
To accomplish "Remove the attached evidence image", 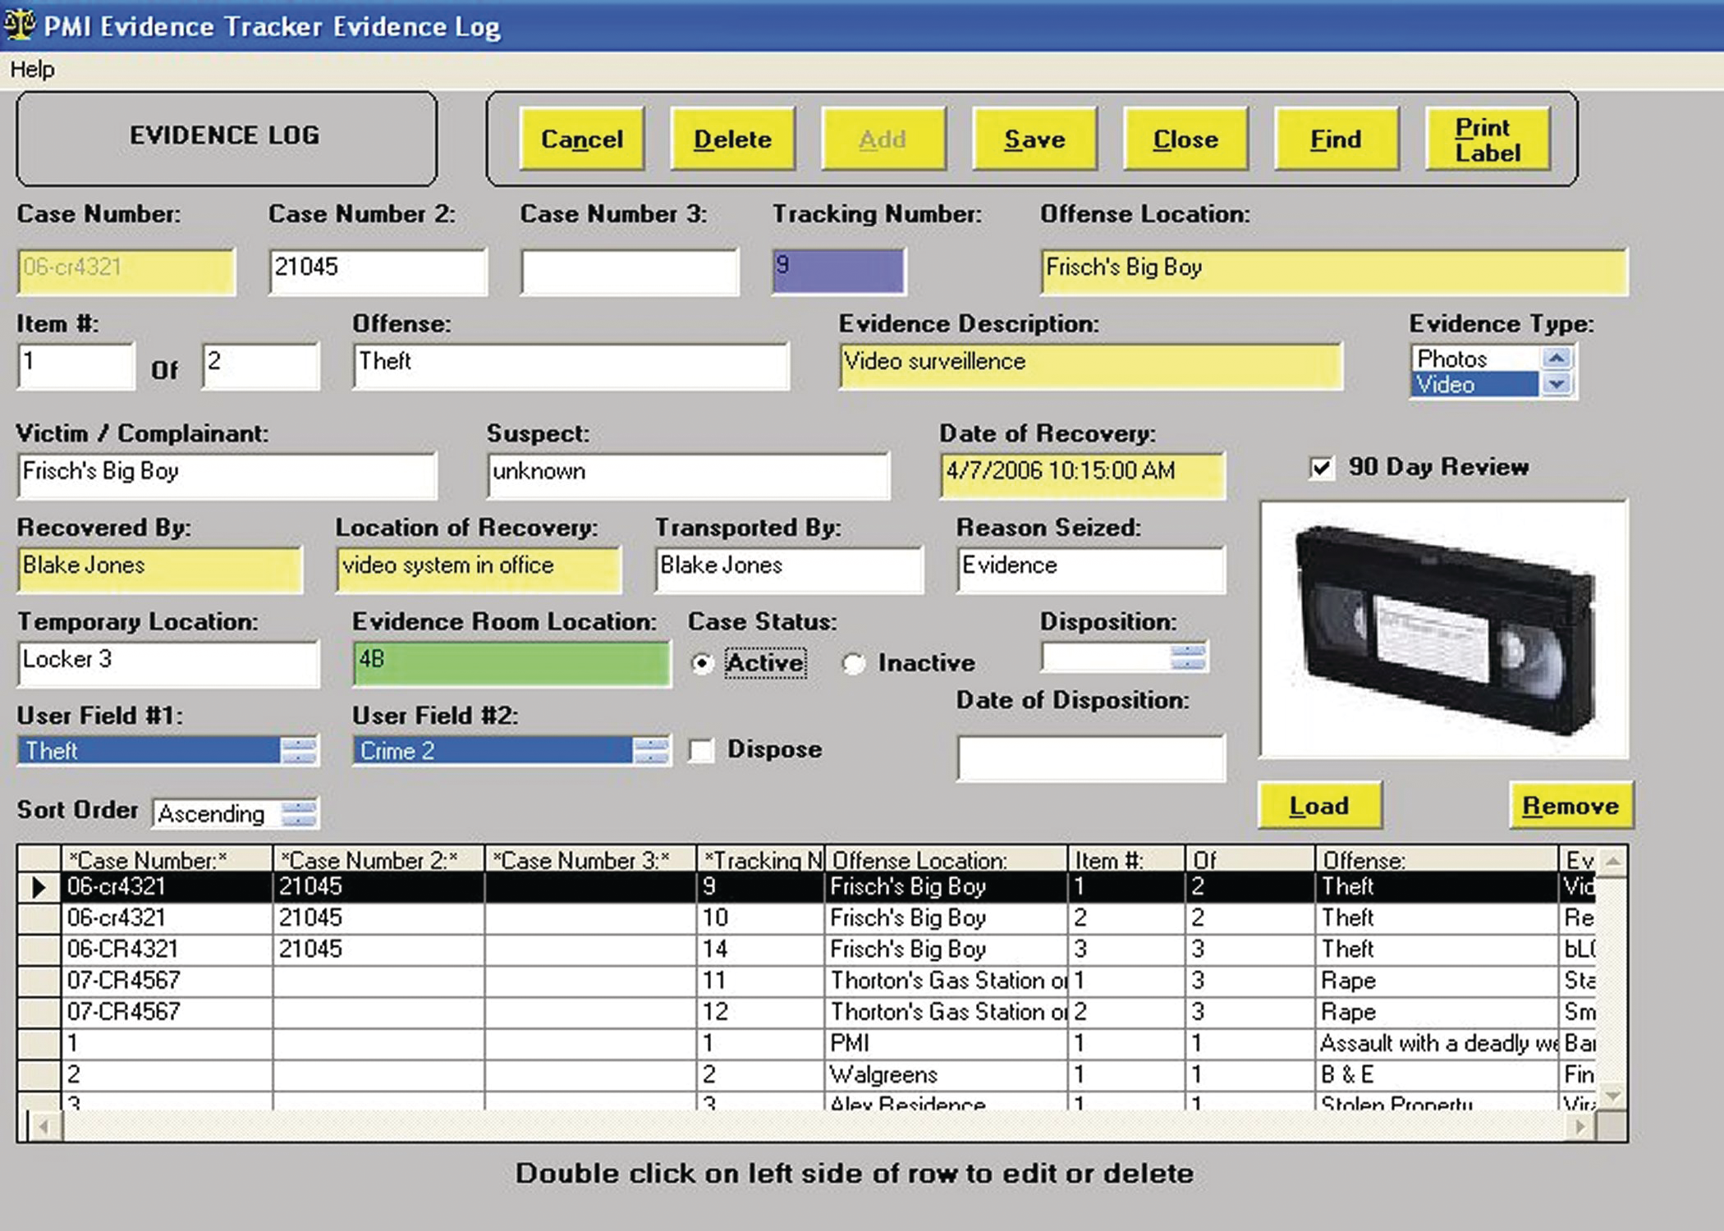I will (1571, 805).
